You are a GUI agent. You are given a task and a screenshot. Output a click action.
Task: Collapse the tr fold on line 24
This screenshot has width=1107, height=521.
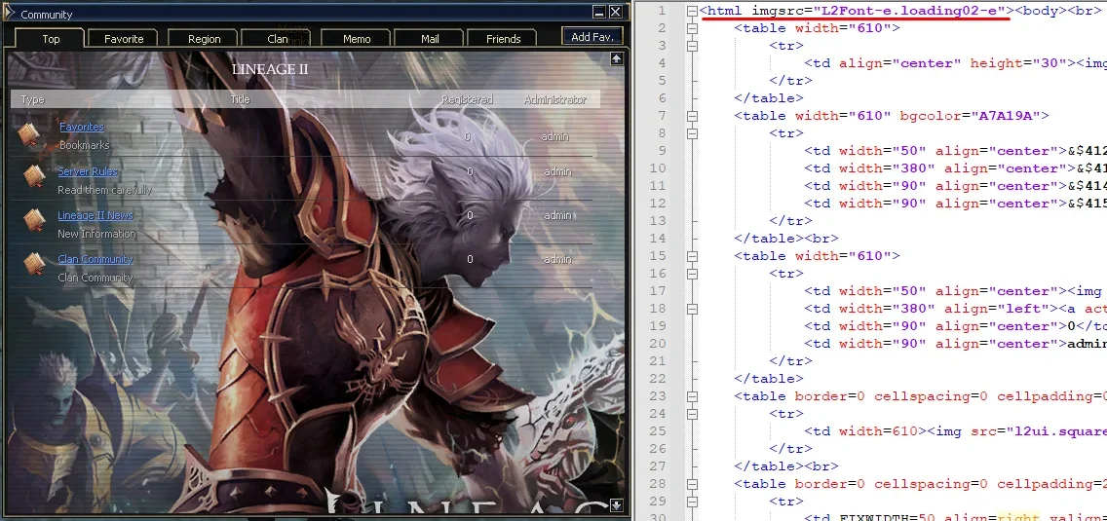point(692,415)
